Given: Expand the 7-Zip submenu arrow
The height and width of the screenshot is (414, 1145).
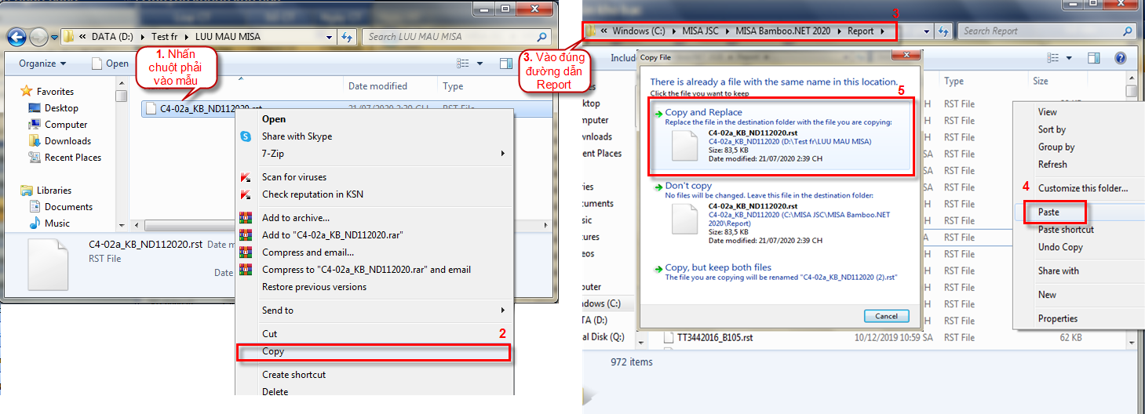Looking at the screenshot, I should click(x=502, y=154).
